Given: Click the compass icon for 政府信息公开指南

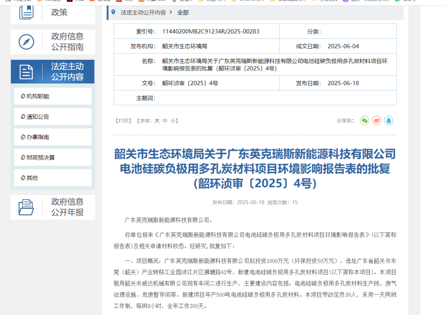Looking at the screenshot, I should (x=26, y=42).
